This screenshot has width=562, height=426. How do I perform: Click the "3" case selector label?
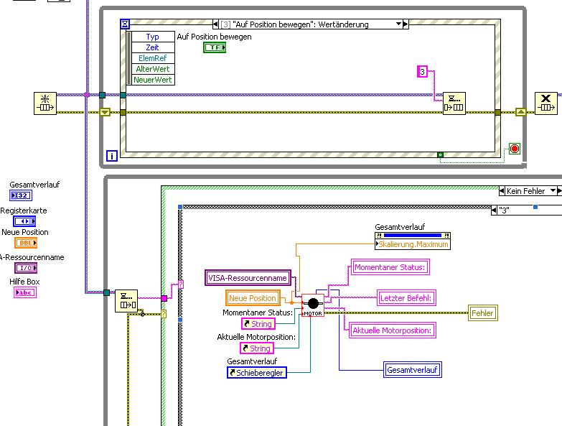click(x=504, y=210)
